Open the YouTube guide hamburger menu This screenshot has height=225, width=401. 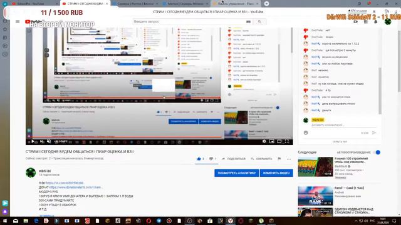pos(18,22)
